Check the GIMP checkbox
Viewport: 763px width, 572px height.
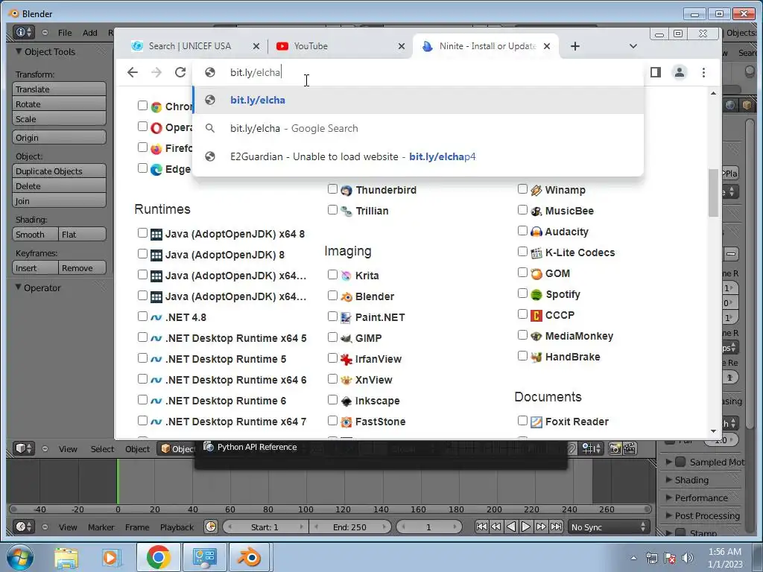[x=333, y=337]
